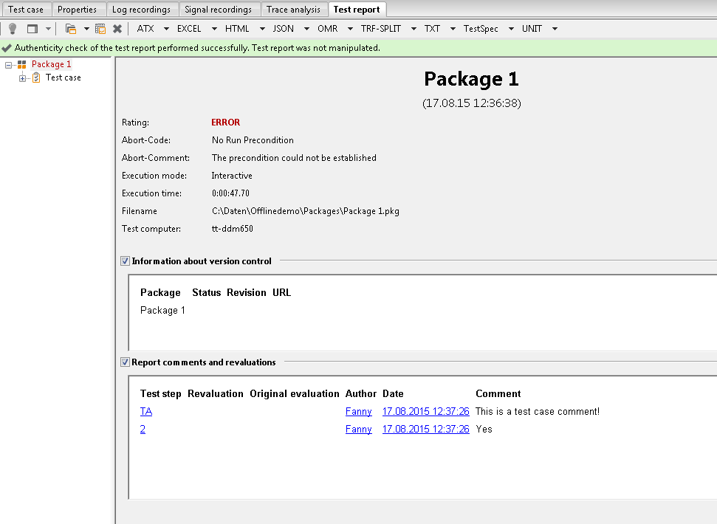
Task: Click the TestSpec export button
Action: [x=481, y=29]
